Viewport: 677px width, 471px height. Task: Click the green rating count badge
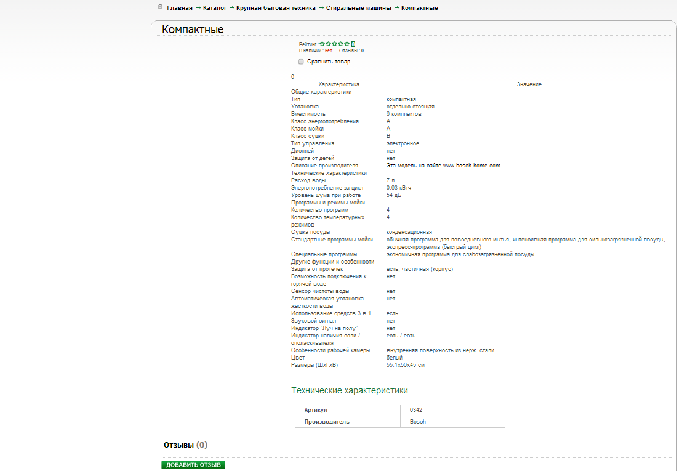click(353, 44)
